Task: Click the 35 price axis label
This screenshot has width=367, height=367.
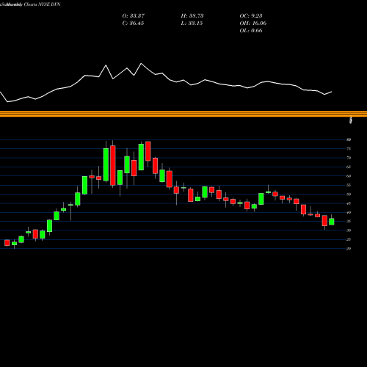Action: tap(349, 221)
